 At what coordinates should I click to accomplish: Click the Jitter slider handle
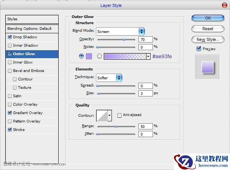(x=97, y=134)
